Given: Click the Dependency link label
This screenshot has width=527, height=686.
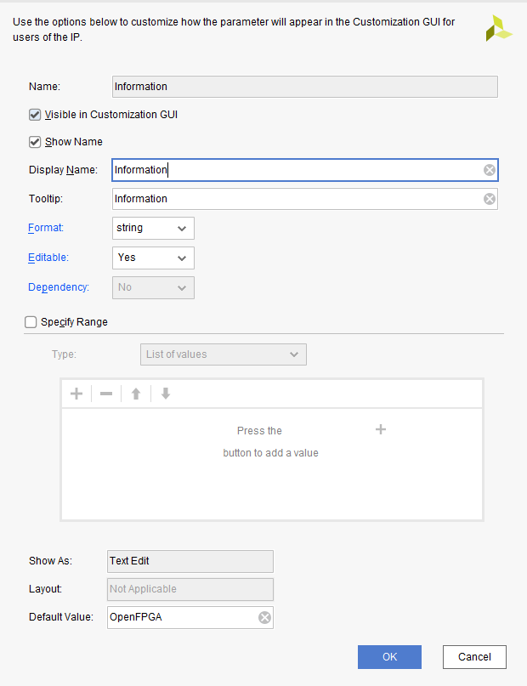Looking at the screenshot, I should click(59, 287).
